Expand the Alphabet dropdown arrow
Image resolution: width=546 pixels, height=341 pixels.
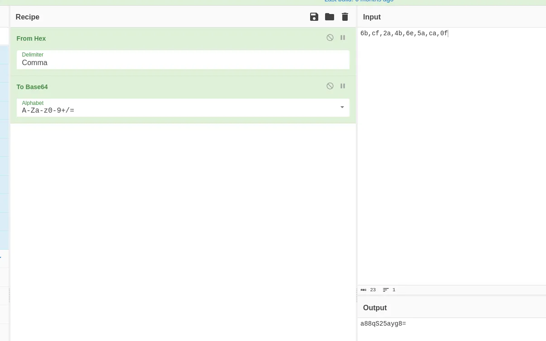pyautogui.click(x=342, y=107)
